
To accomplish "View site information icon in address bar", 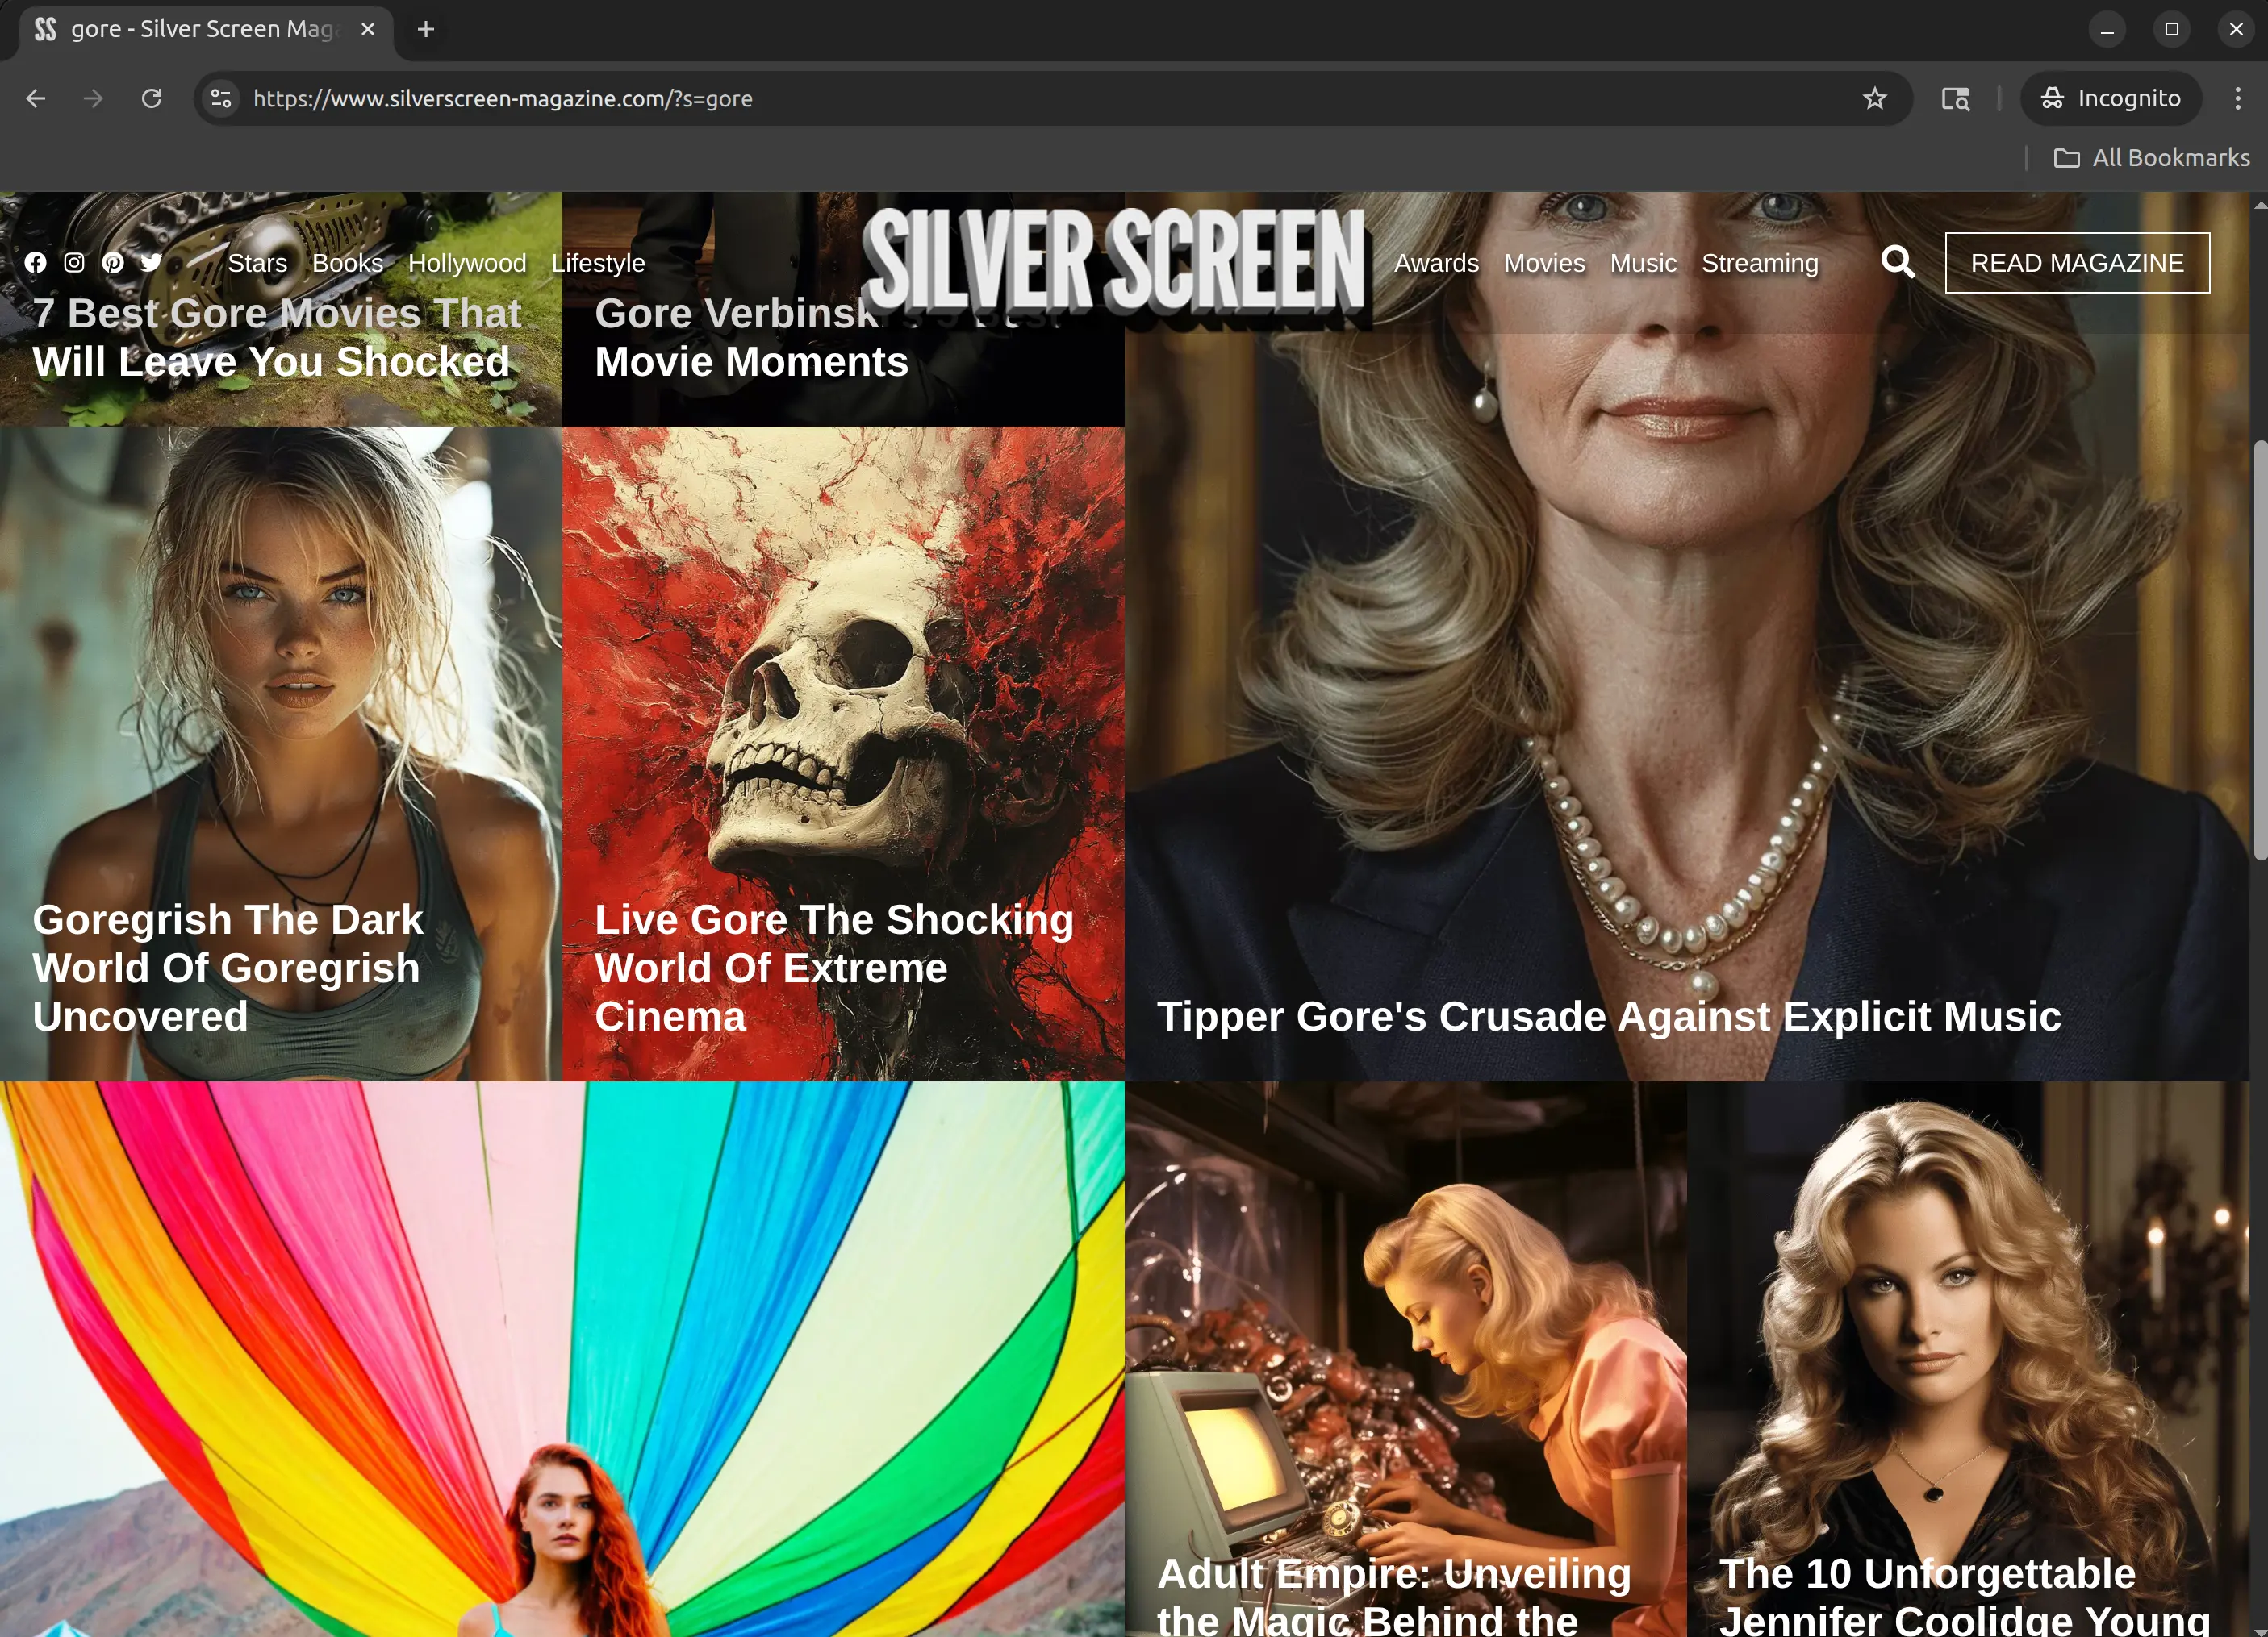I will tap(221, 98).
